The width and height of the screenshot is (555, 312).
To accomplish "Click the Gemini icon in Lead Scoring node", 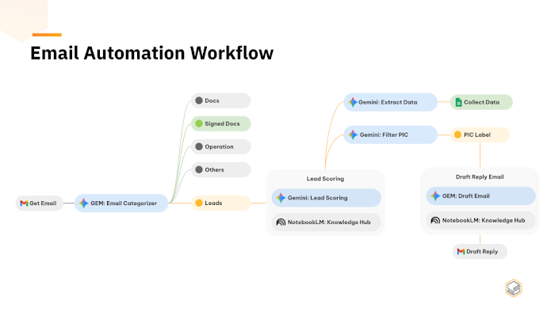I will pos(281,198).
